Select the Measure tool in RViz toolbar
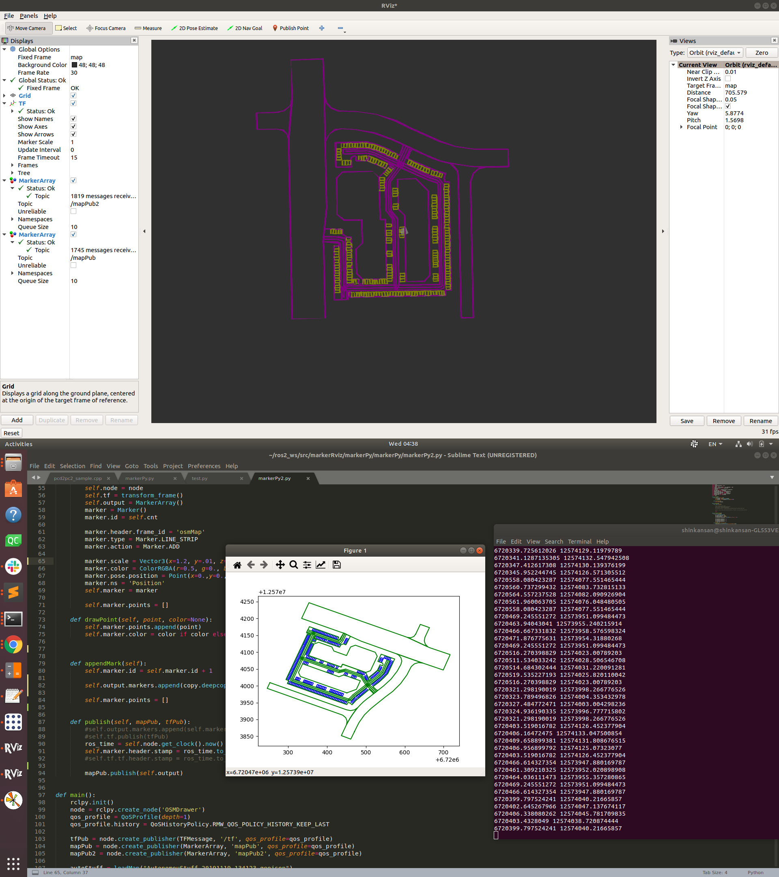 (x=148, y=28)
